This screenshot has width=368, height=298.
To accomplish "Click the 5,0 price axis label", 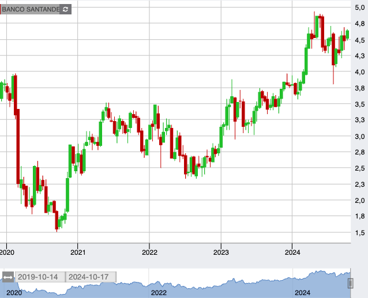I will (360, 7).
